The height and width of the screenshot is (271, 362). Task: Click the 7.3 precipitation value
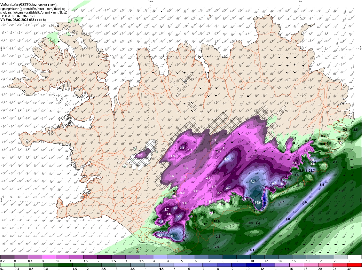(253, 182)
